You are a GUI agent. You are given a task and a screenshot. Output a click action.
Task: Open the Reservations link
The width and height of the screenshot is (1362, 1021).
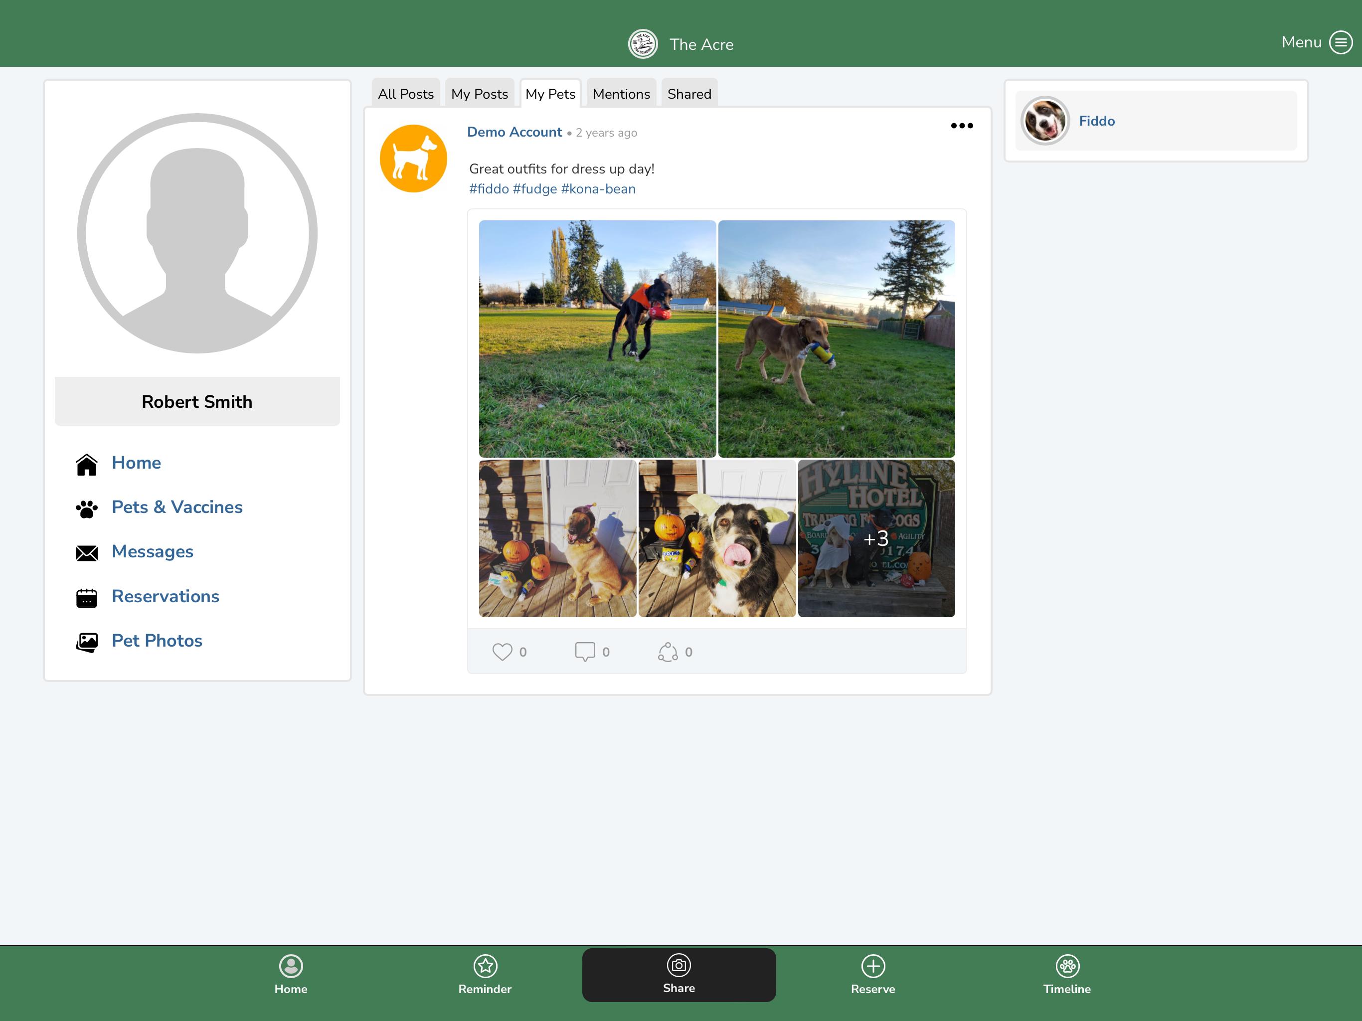pyautogui.click(x=166, y=596)
